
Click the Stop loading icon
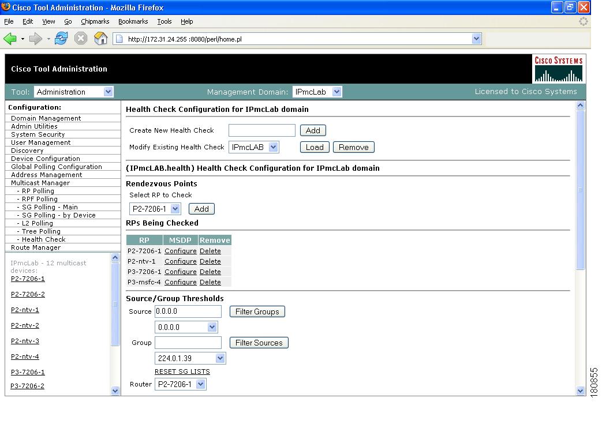coord(81,39)
